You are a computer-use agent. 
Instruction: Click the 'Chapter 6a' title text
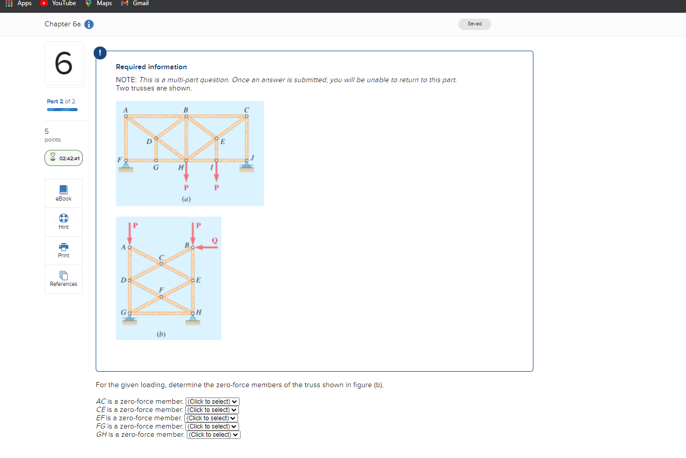(63, 24)
